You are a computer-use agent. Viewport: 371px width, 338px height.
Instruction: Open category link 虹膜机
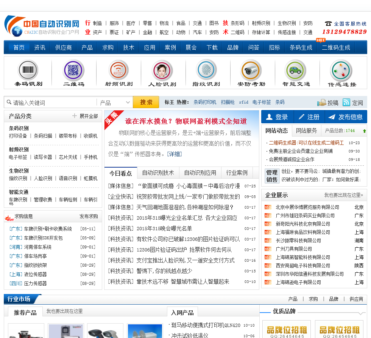[90, 178]
